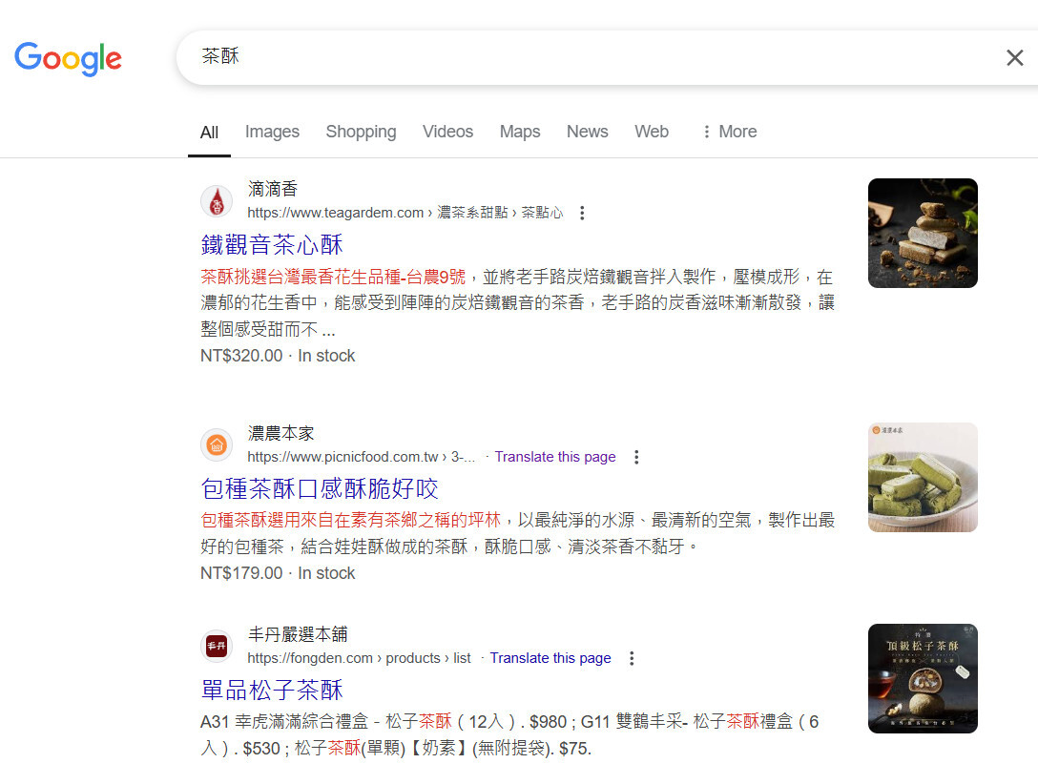
Task: Open the 單品松子茶酥 result link
Action: (272, 690)
